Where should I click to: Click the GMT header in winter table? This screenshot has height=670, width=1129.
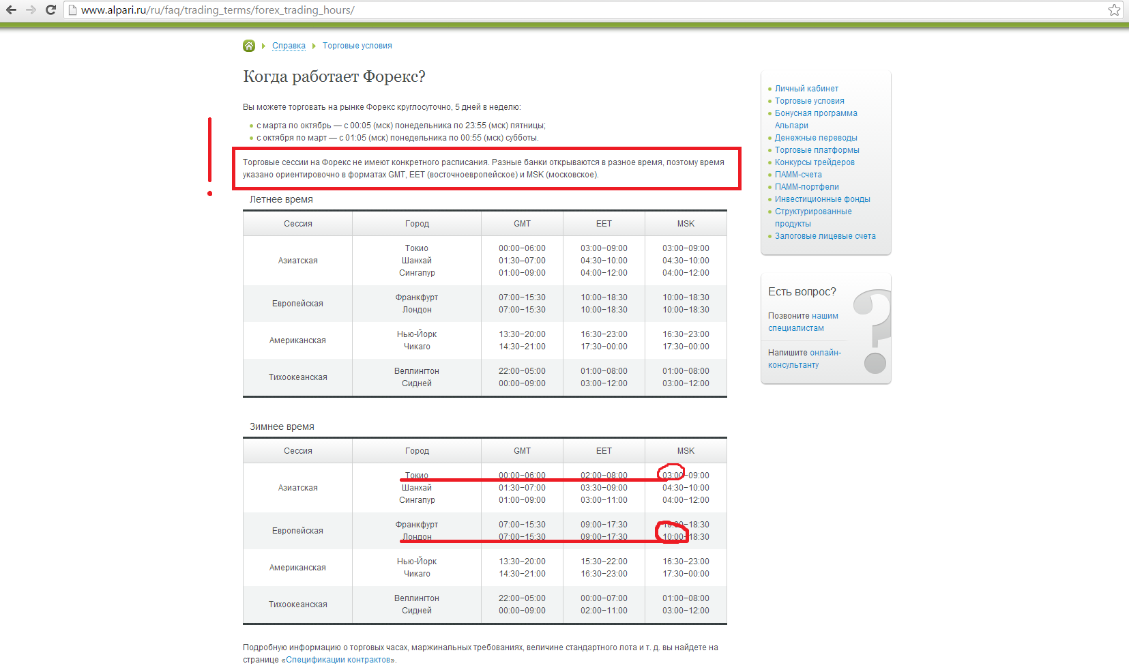[522, 451]
